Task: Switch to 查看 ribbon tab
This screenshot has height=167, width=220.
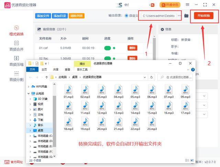Action: [x=67, y=69]
